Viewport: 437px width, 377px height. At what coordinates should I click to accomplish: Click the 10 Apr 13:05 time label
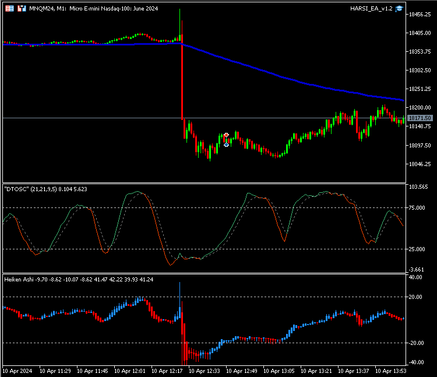pyautogui.click(x=279, y=371)
